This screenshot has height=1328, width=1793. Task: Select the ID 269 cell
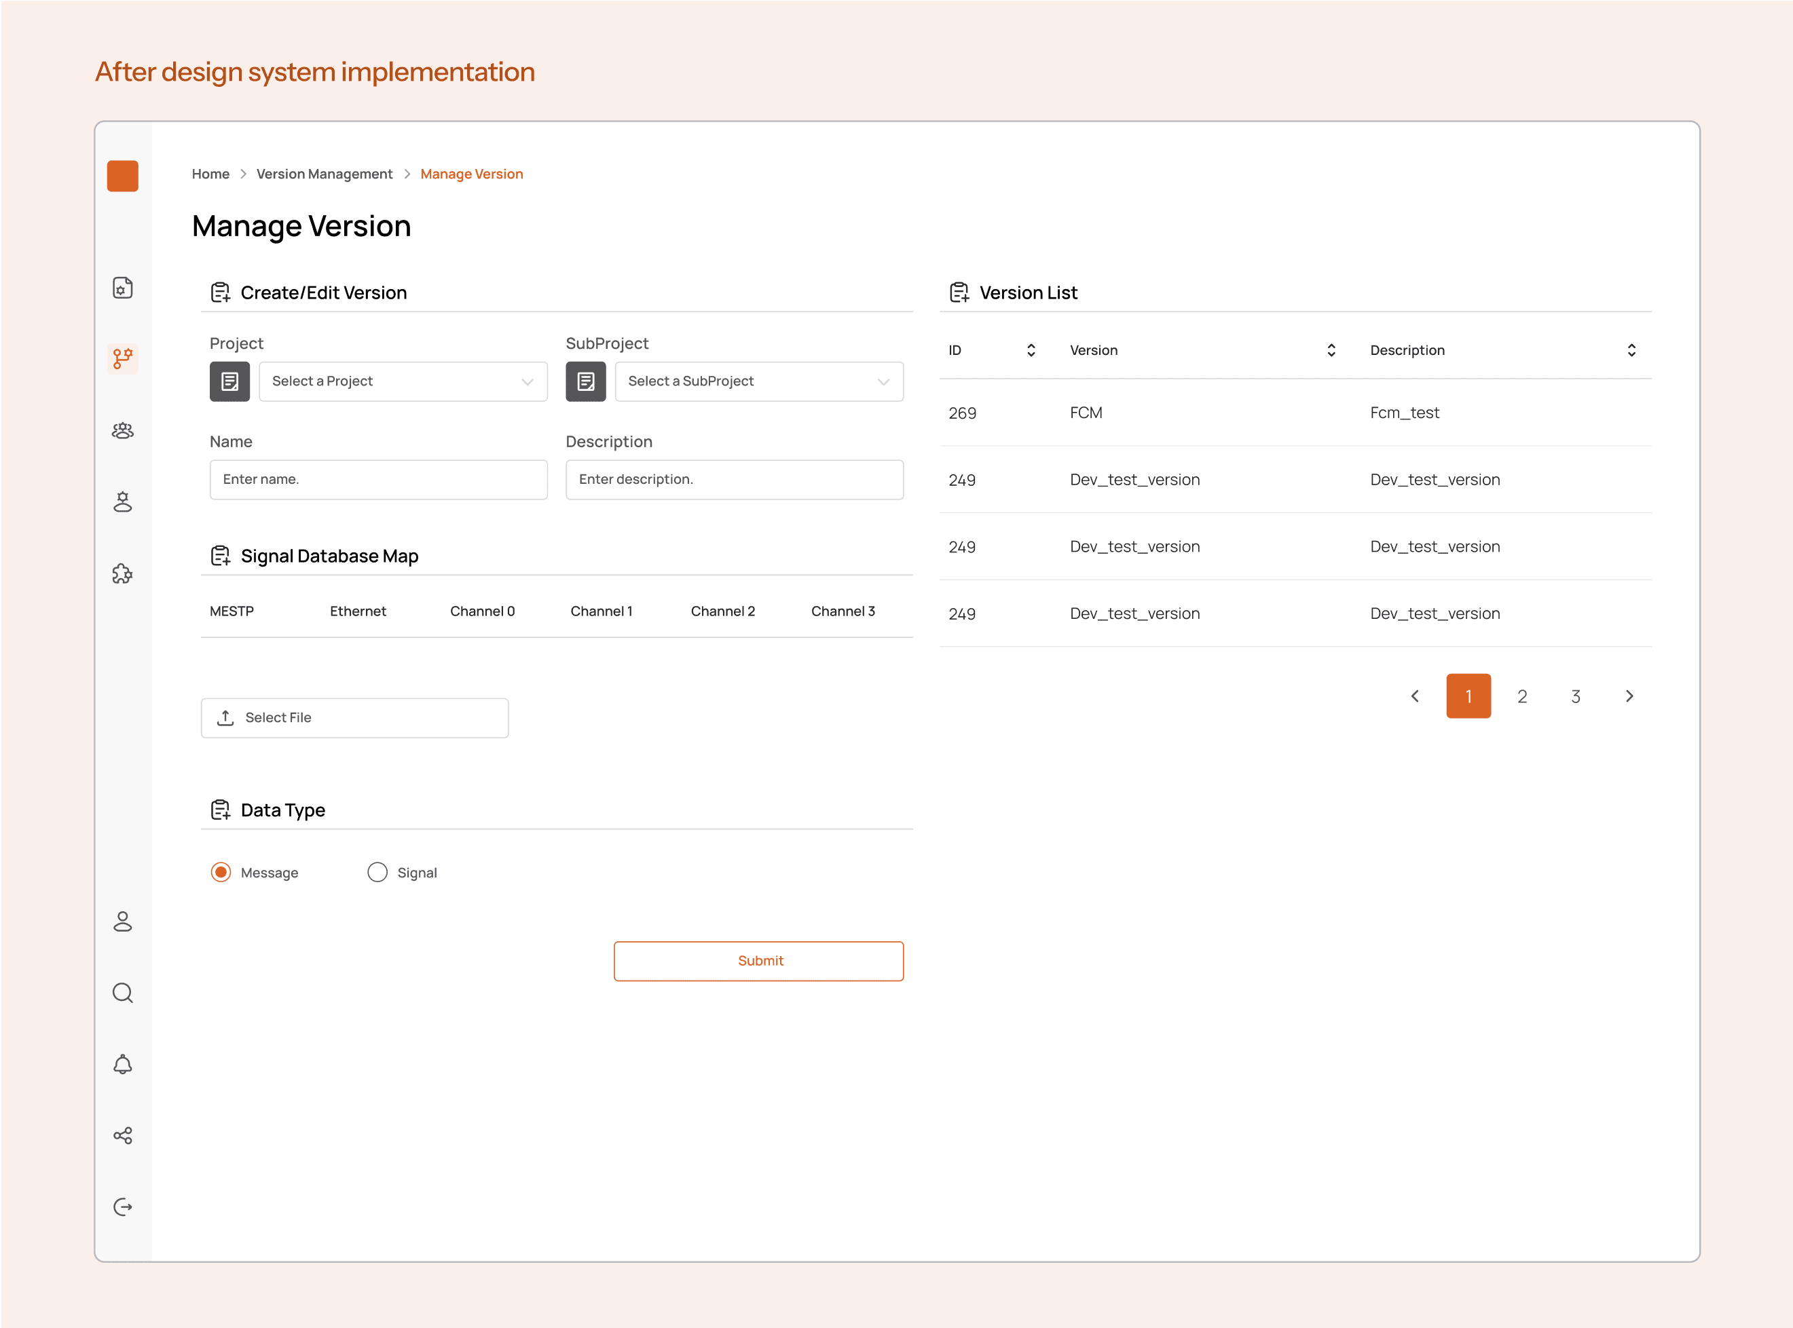(x=963, y=413)
